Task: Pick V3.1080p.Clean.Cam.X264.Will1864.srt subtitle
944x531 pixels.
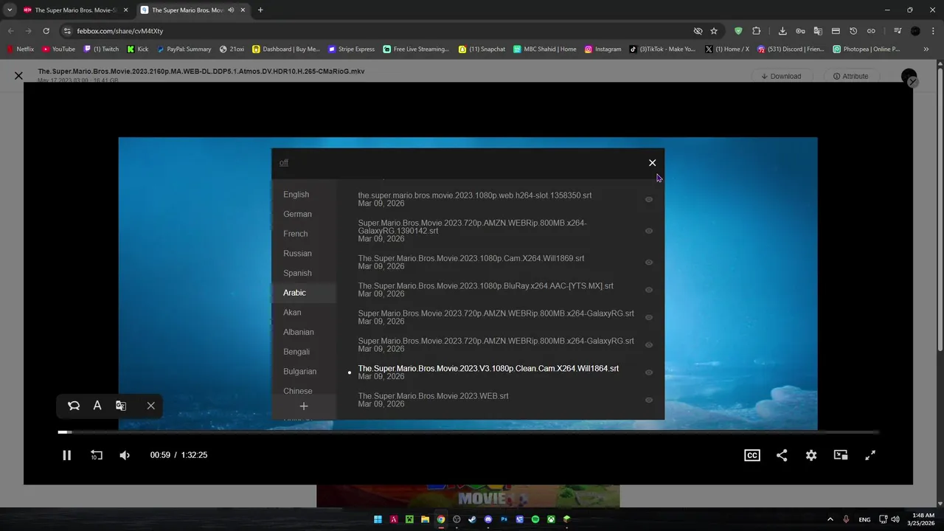Action: pyautogui.click(x=488, y=372)
